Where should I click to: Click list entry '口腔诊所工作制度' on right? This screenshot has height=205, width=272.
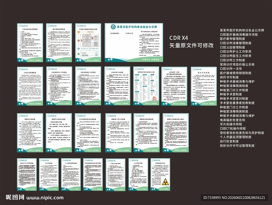pos(232,60)
